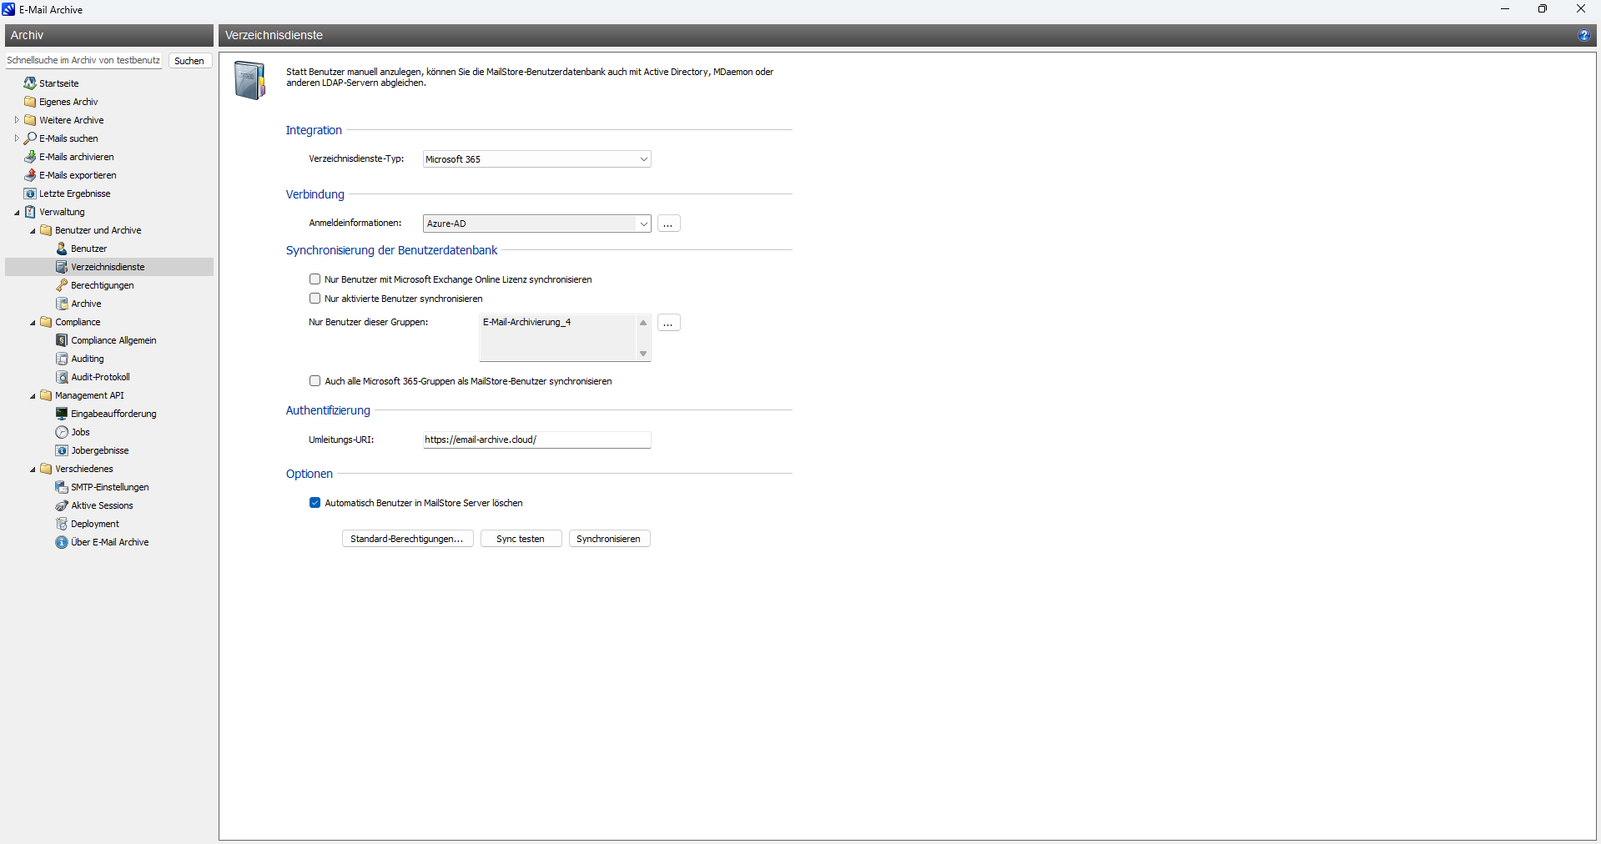Open Letzte Ergebnisse in the tree

[x=74, y=193]
